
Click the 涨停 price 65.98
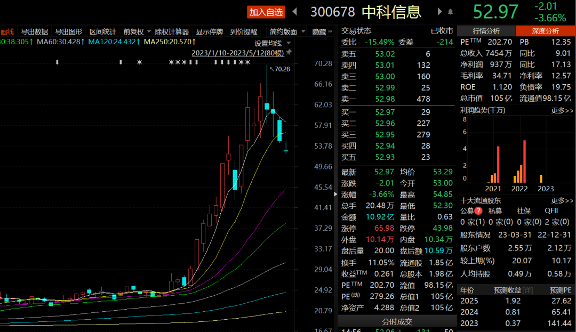pos(384,228)
